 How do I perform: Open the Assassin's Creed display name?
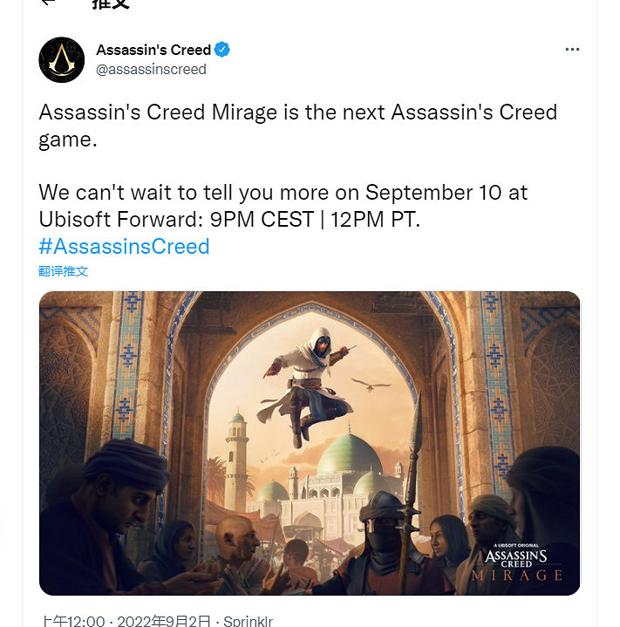point(153,50)
